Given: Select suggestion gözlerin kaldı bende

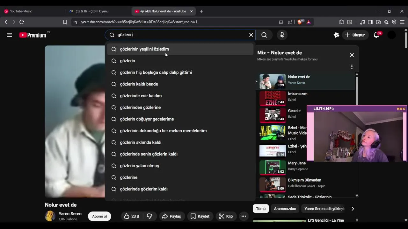Looking at the screenshot, I should 180,84.
